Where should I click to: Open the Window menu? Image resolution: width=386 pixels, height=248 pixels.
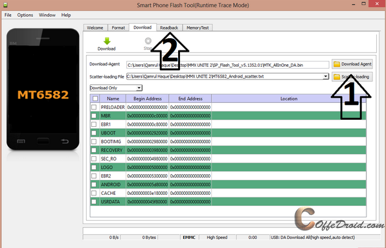coord(47,15)
